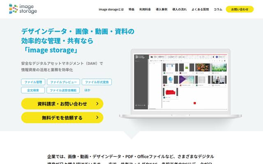Select the ファイルプレビュー tag

(x=63, y=82)
